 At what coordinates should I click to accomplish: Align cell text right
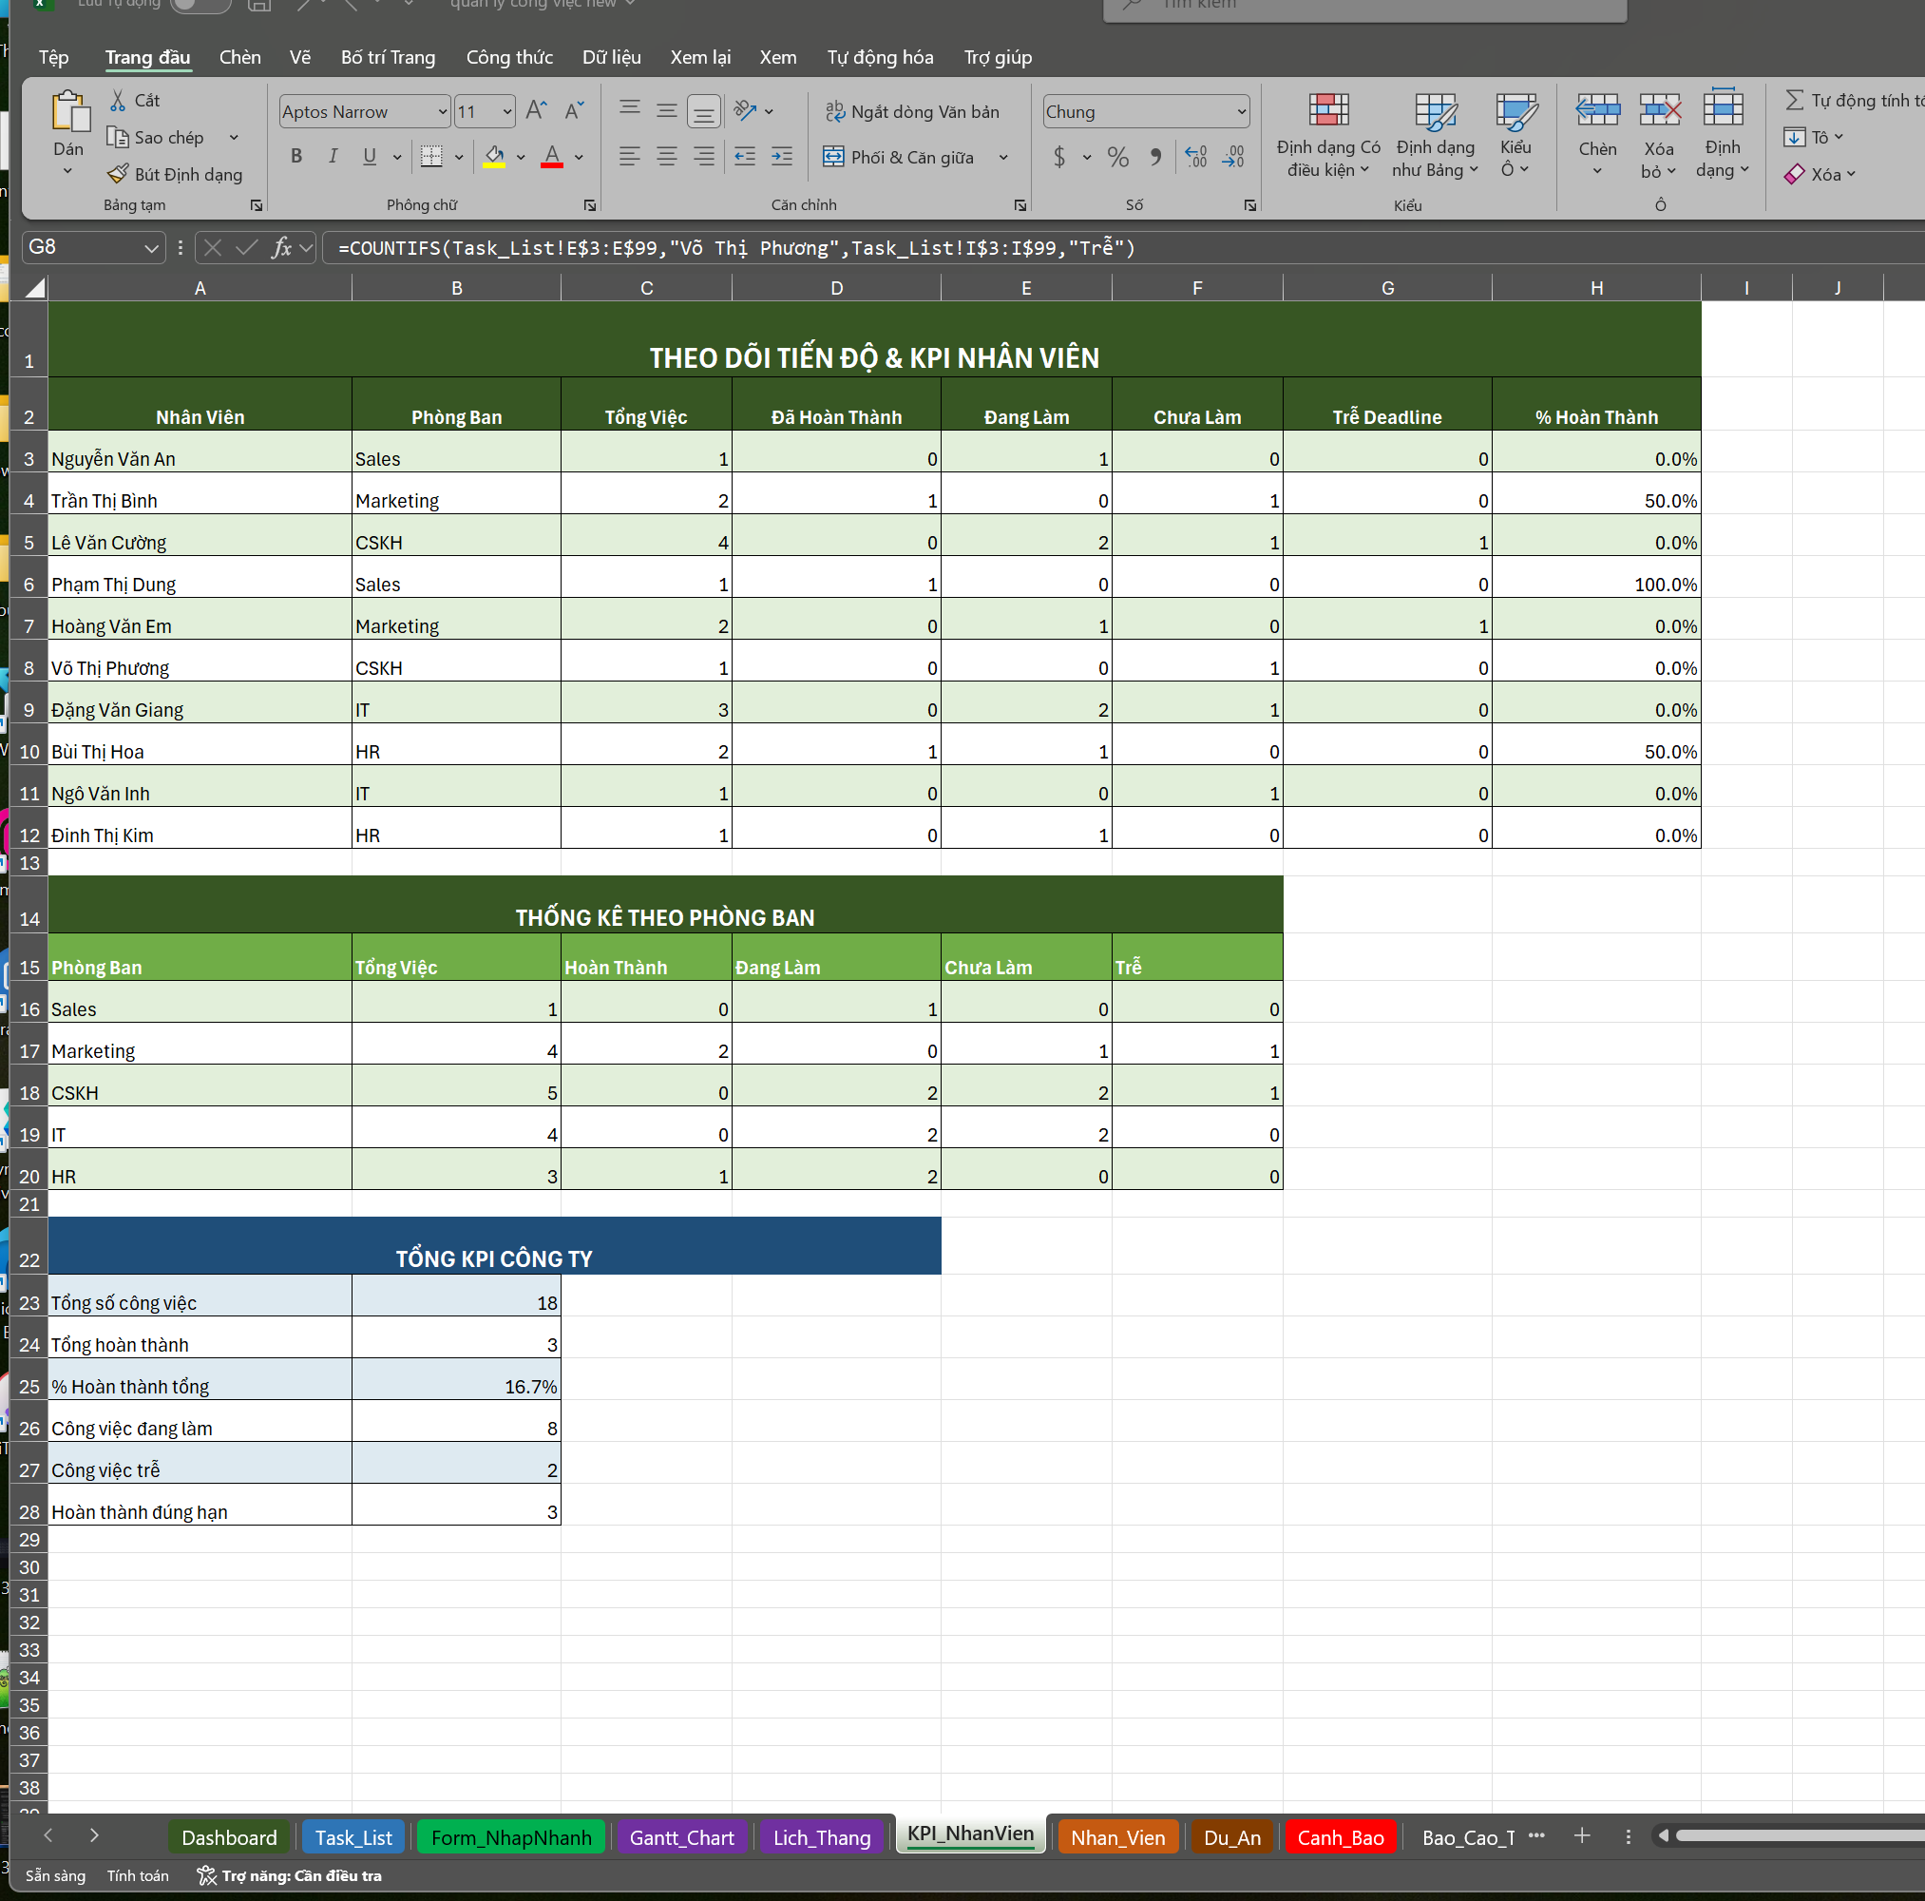703,156
